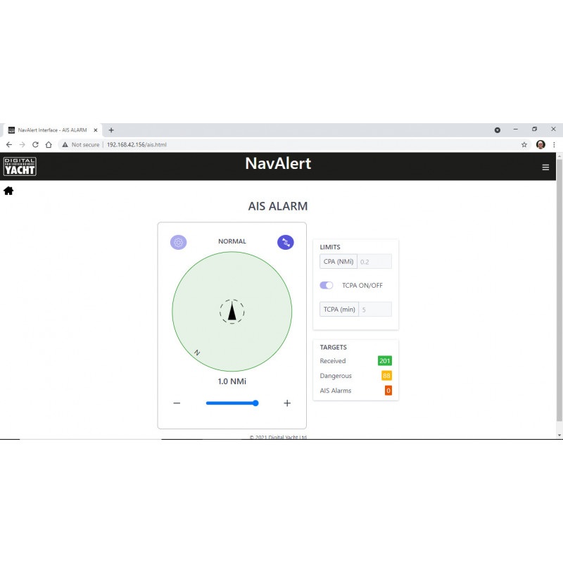Click the Dangerous targets count badge
Viewport: 563px width, 563px height.
386,376
